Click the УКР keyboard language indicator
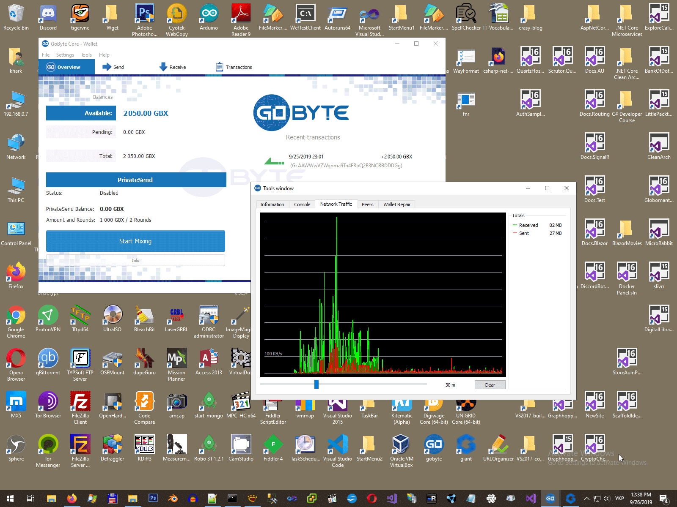 (x=619, y=499)
